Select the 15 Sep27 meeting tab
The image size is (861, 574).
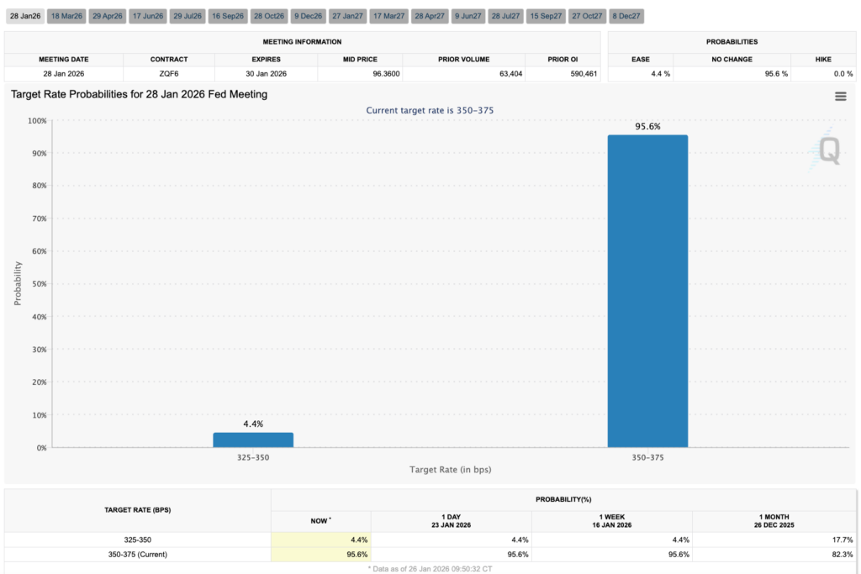546,16
